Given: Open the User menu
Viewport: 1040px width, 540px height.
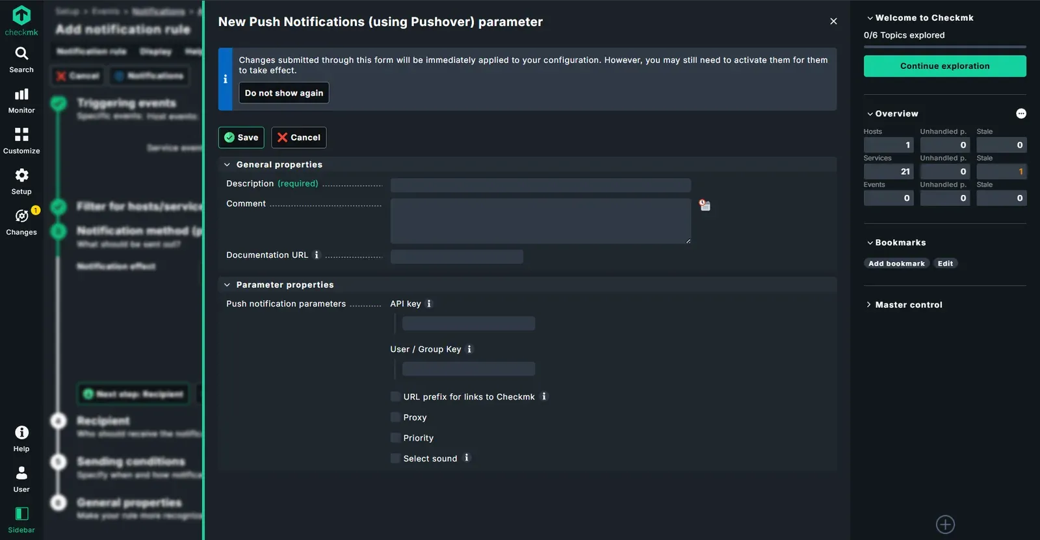Looking at the screenshot, I should 21,480.
